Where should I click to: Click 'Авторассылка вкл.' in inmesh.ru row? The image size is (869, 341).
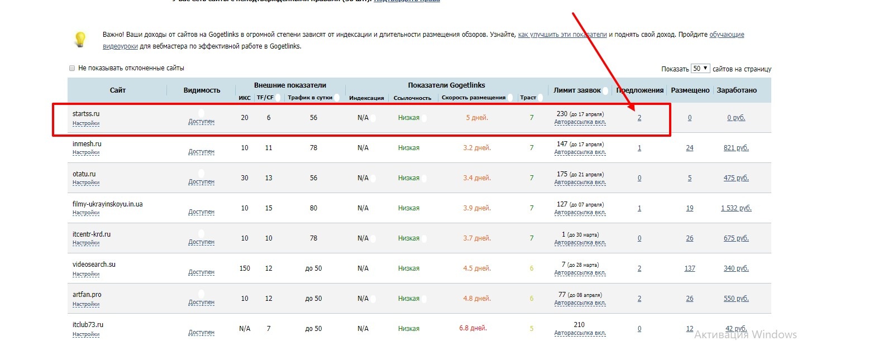click(x=580, y=152)
